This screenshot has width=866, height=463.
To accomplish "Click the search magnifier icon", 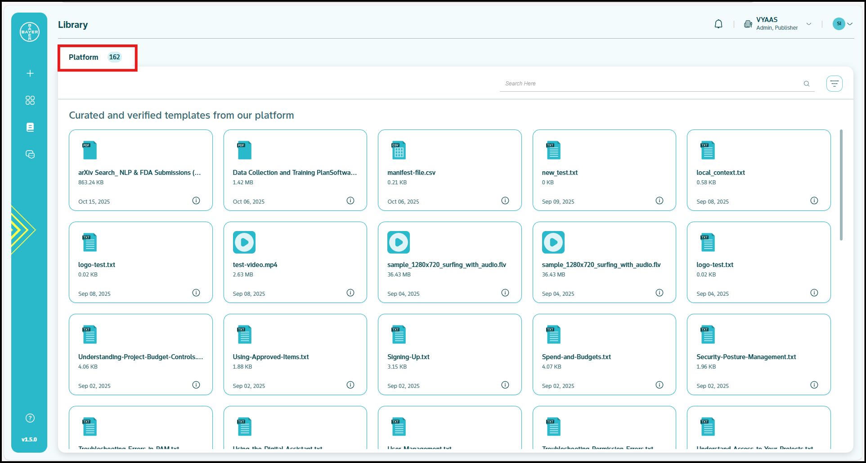I will coord(807,84).
